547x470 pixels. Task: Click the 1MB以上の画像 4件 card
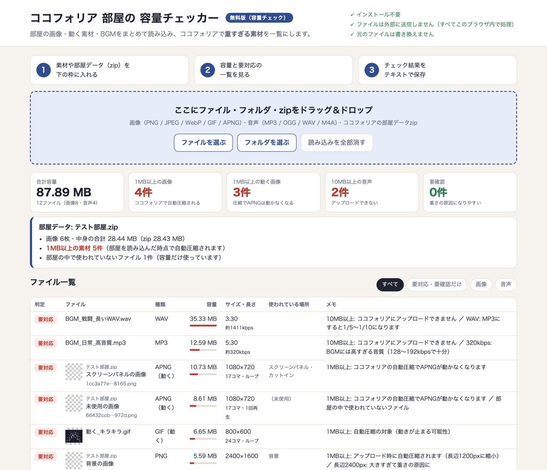point(175,192)
